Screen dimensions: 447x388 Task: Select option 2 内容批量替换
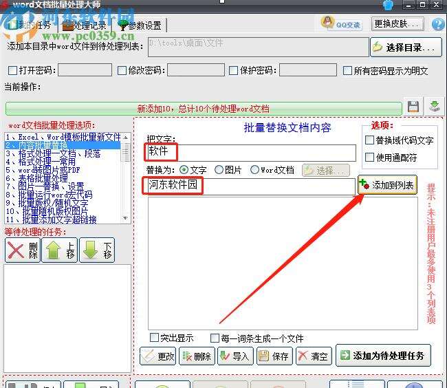coord(63,145)
